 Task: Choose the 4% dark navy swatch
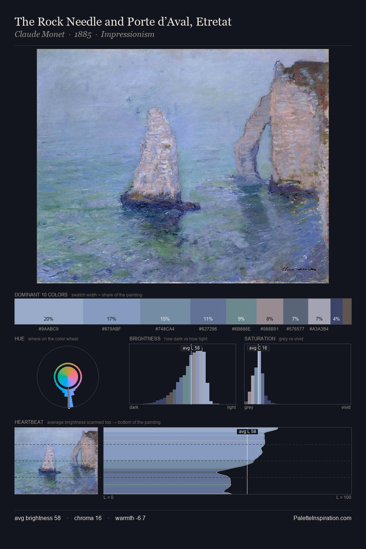click(x=336, y=311)
